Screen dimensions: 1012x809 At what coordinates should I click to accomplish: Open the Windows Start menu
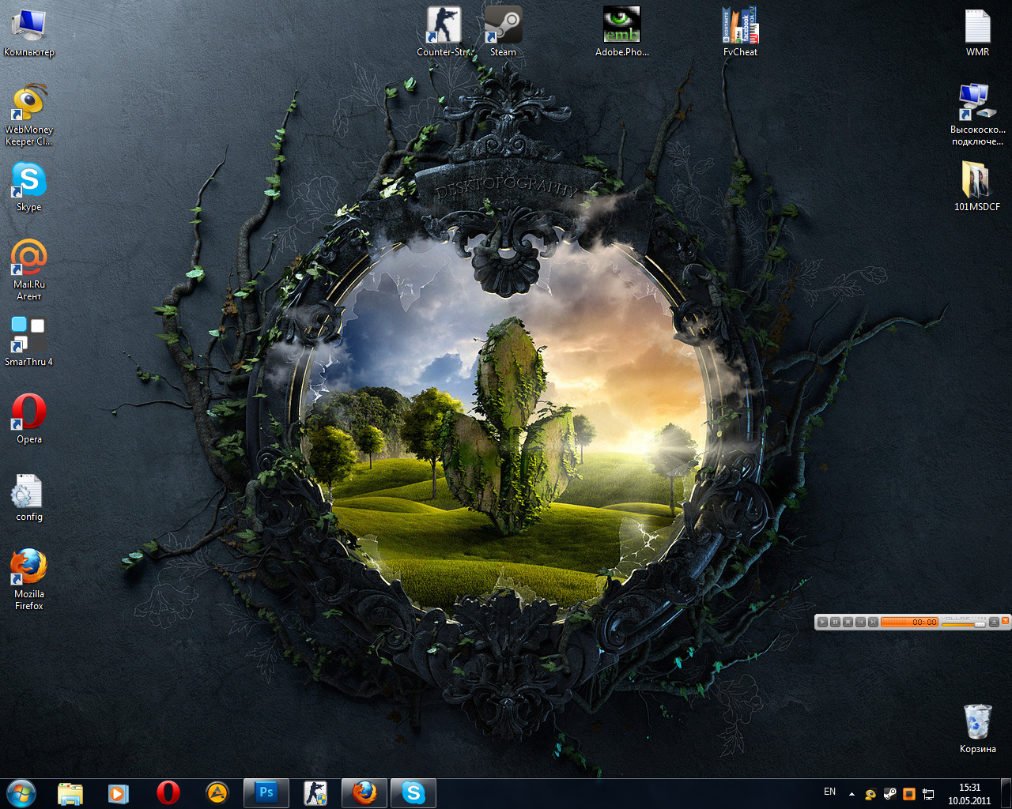point(21,792)
